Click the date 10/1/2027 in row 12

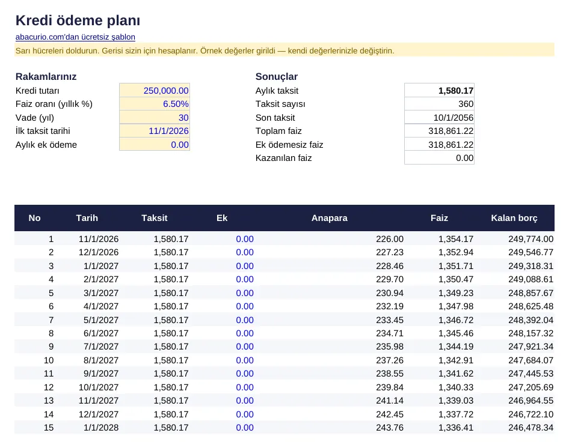coord(99,387)
